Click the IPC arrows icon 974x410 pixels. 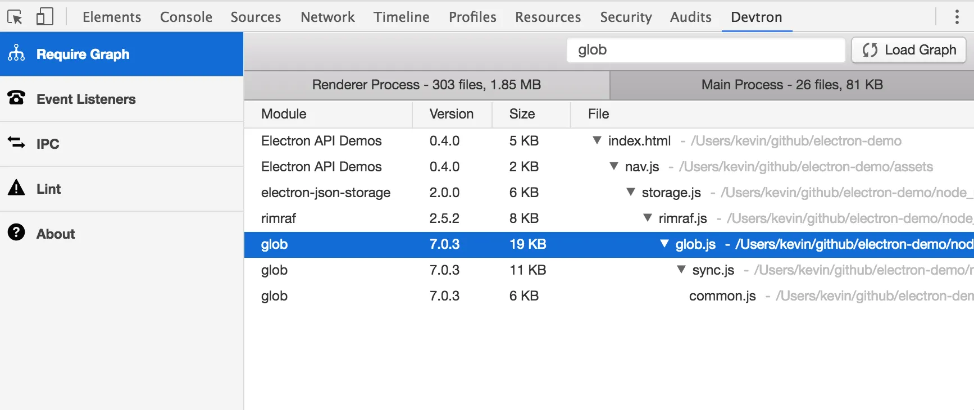16,143
